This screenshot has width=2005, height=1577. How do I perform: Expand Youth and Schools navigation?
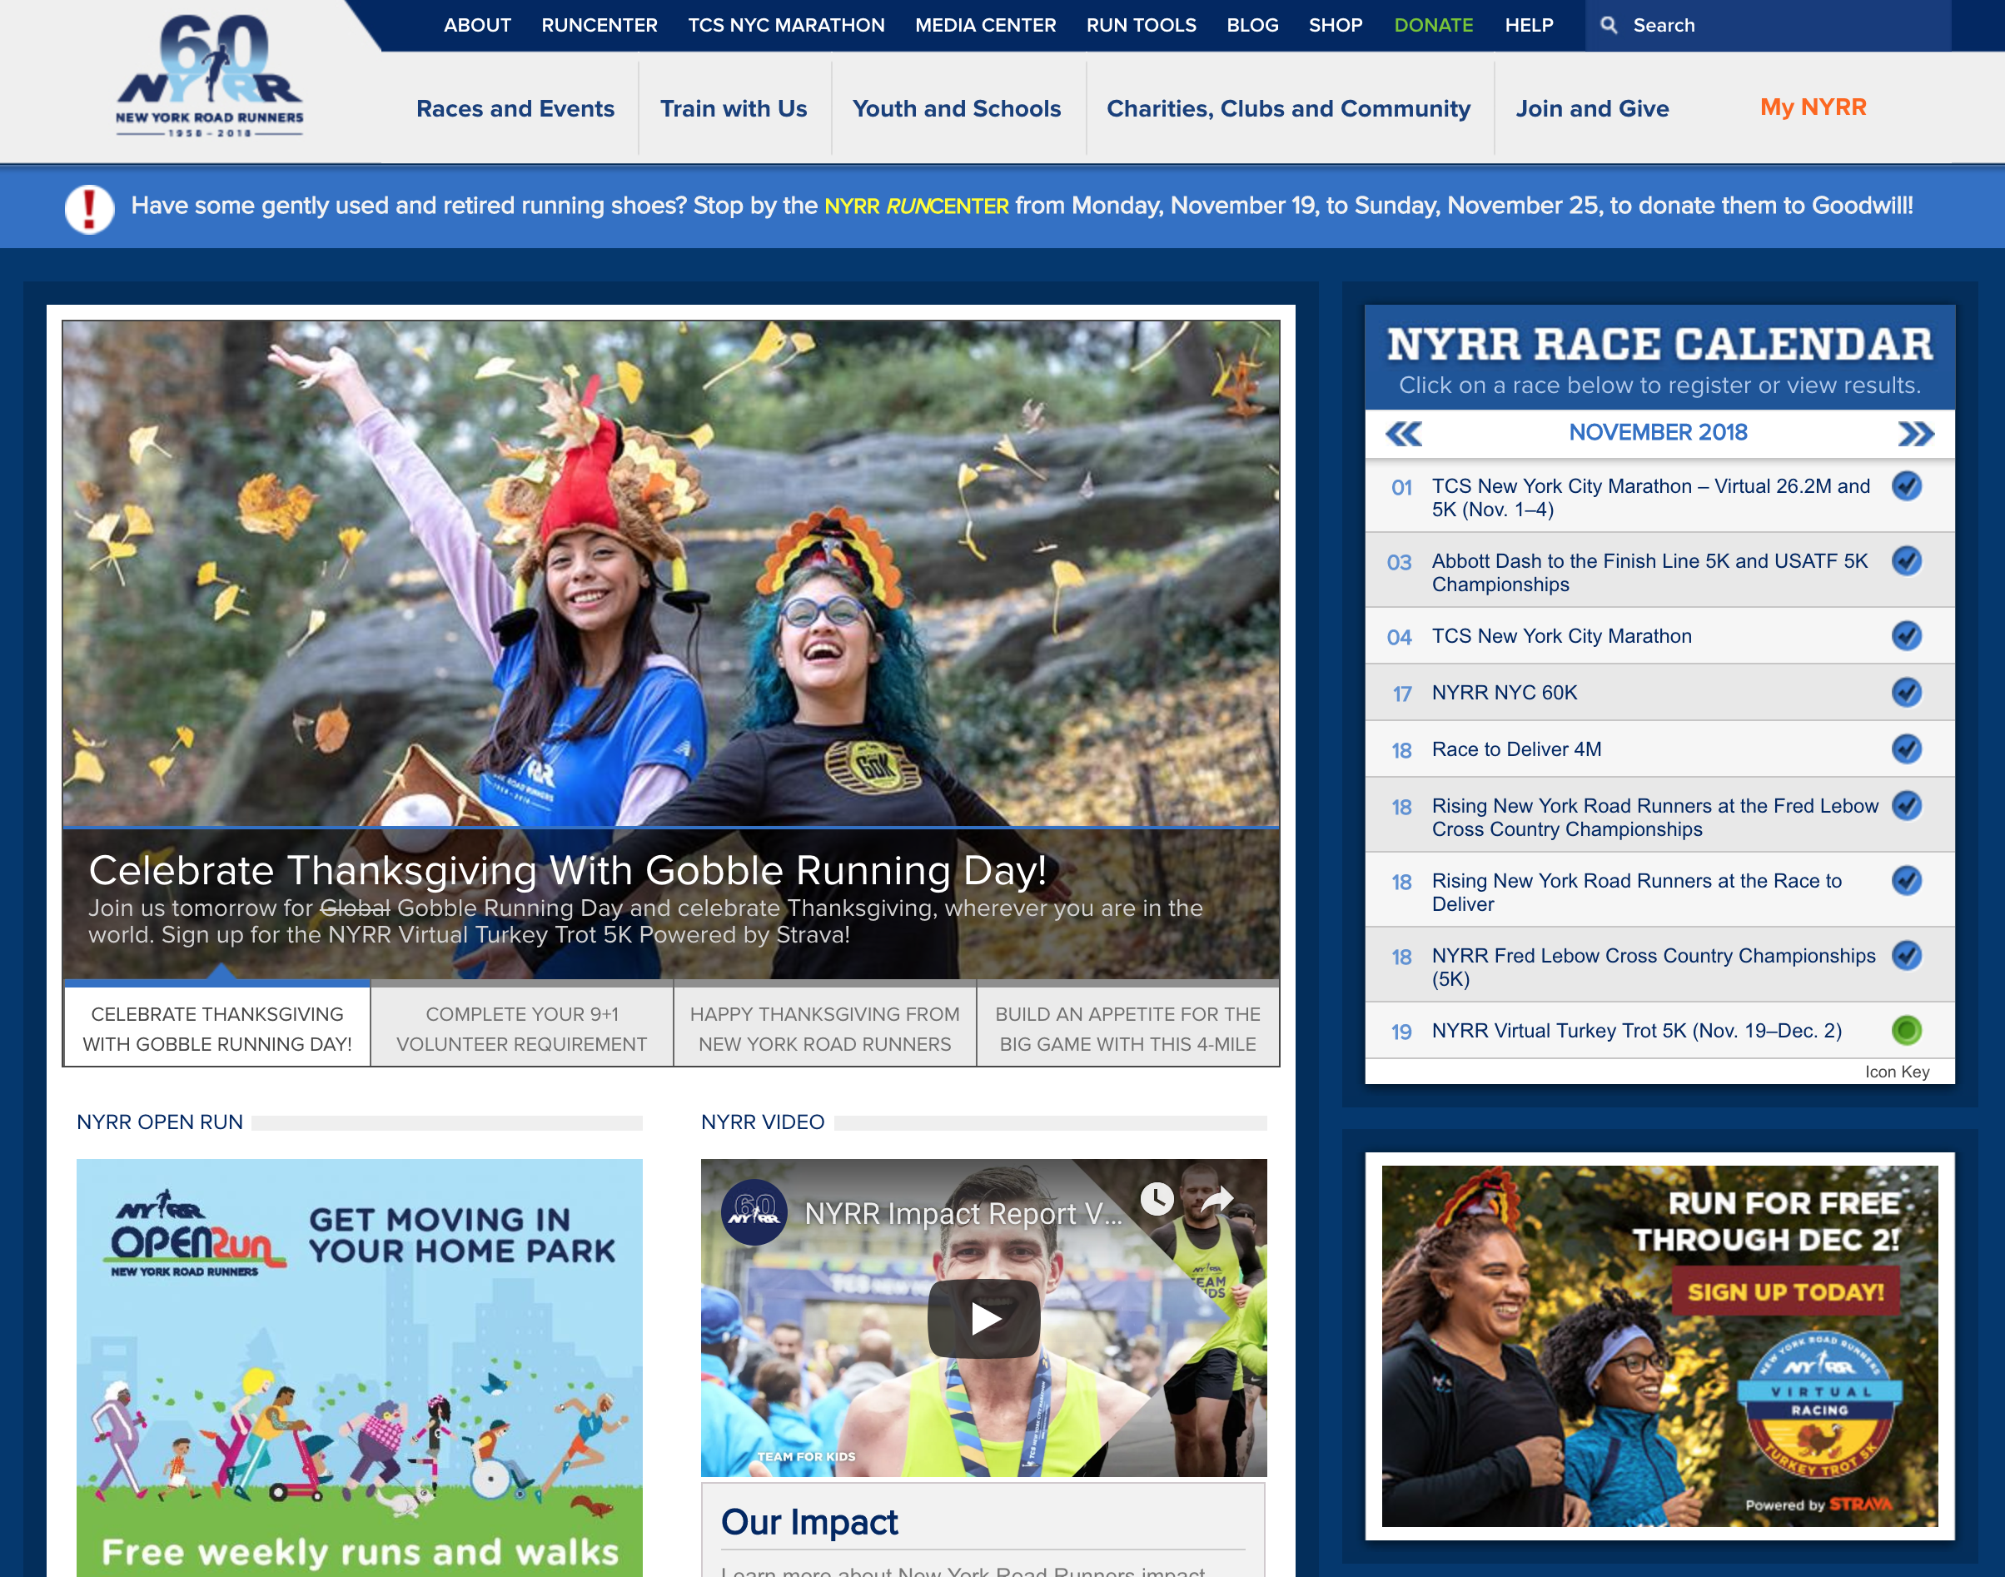(x=958, y=109)
